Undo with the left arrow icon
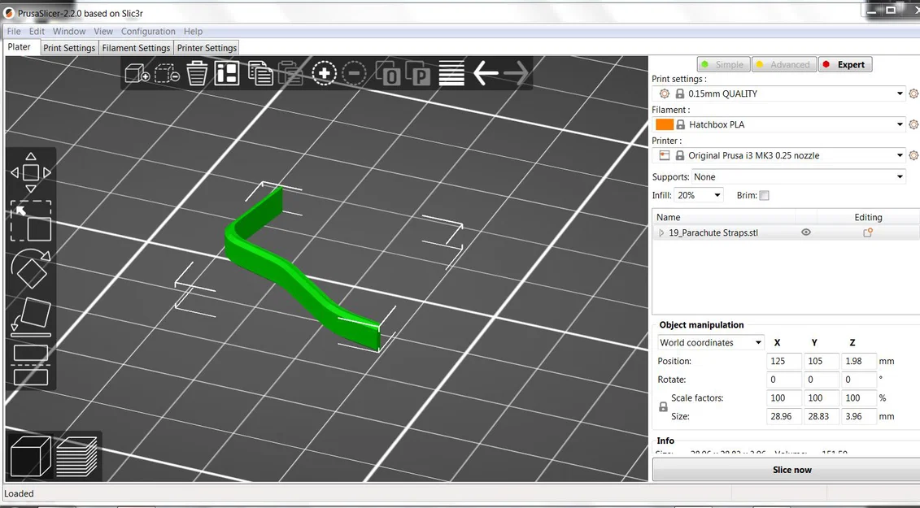Image resolution: width=920 pixels, height=508 pixels. [486, 74]
